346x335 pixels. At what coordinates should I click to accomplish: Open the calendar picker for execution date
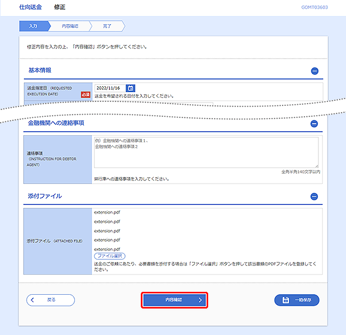130,88
